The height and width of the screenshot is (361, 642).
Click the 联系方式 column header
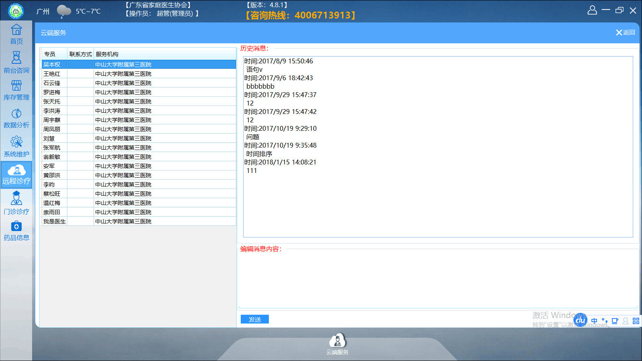tap(81, 54)
